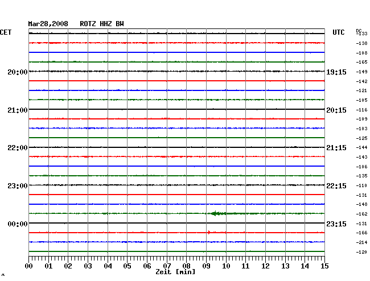Select the DC offset value -165

click(361, 62)
